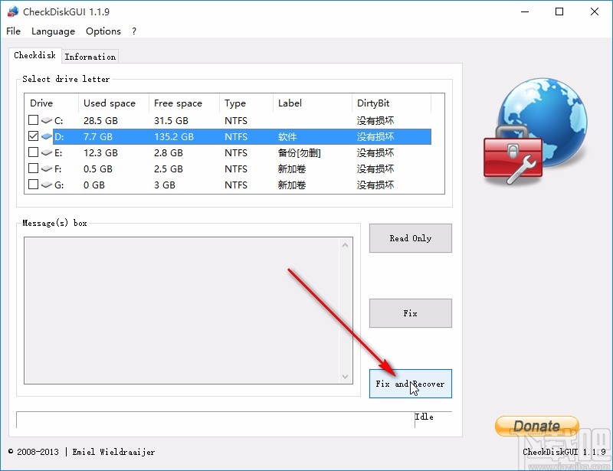Click the Emiel Wieldraaijer copyright text
Viewport: 613px width, 471px height.
[113, 453]
